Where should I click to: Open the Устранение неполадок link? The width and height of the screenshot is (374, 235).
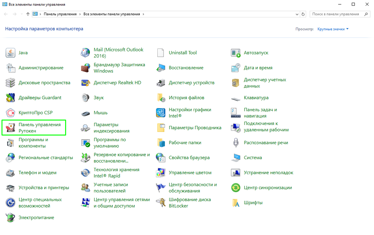[x=269, y=173]
